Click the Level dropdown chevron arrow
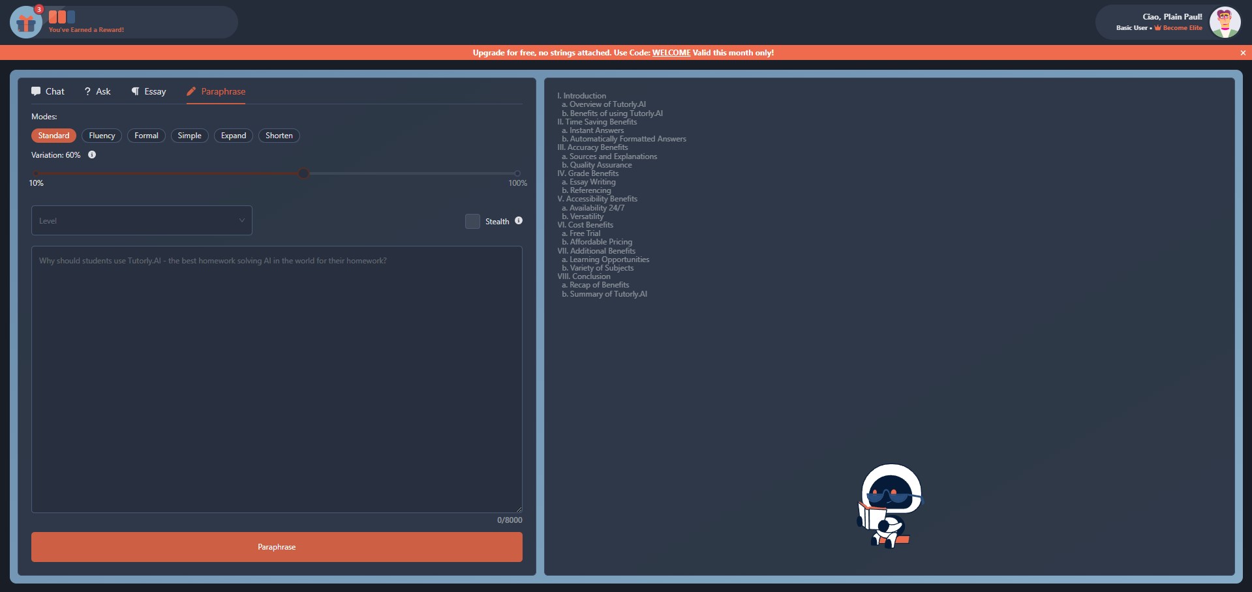 (241, 220)
